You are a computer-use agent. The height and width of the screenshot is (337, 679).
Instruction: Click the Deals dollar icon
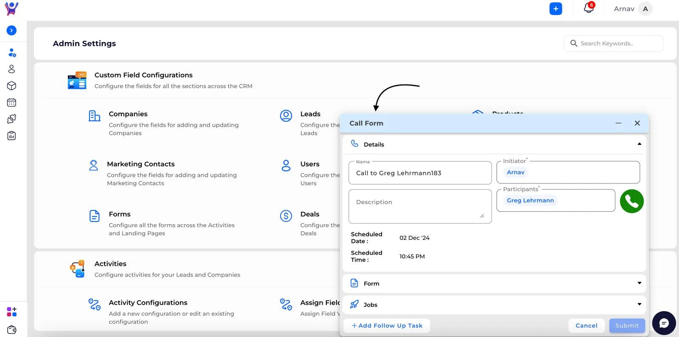pos(286,216)
